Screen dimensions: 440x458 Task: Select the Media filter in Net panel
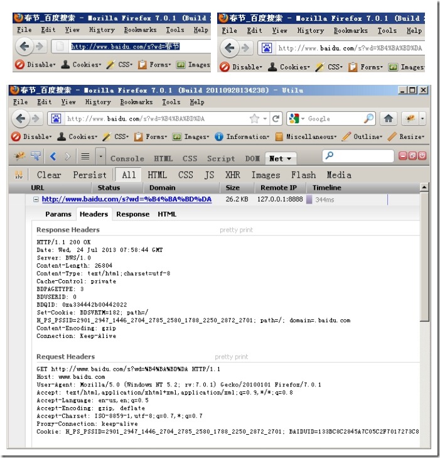339,175
